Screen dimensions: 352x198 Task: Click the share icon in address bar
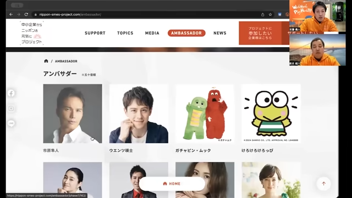[263, 15]
